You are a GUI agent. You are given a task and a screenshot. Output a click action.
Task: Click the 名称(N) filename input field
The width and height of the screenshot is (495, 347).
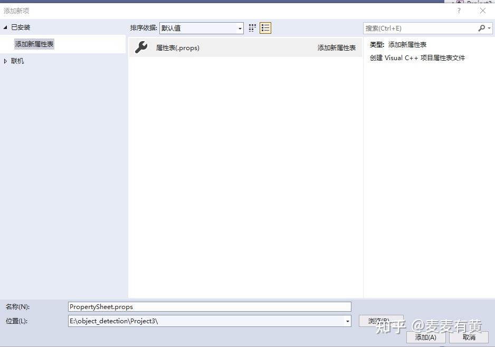[210, 306]
